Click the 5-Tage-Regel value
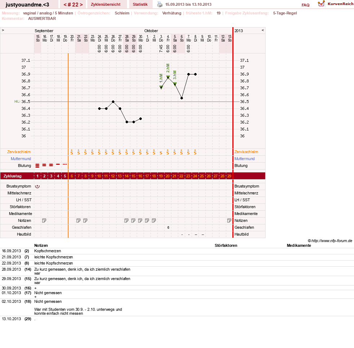The height and width of the screenshot is (348, 354). pyautogui.click(x=285, y=13)
